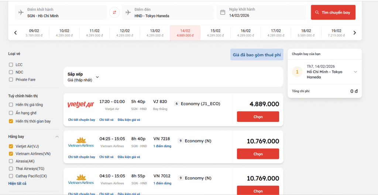Image resolution: width=378 pixels, height=195 pixels.
Task: Uncheck Vietjet Air(VJ) airline filter
Action: pos(11,146)
